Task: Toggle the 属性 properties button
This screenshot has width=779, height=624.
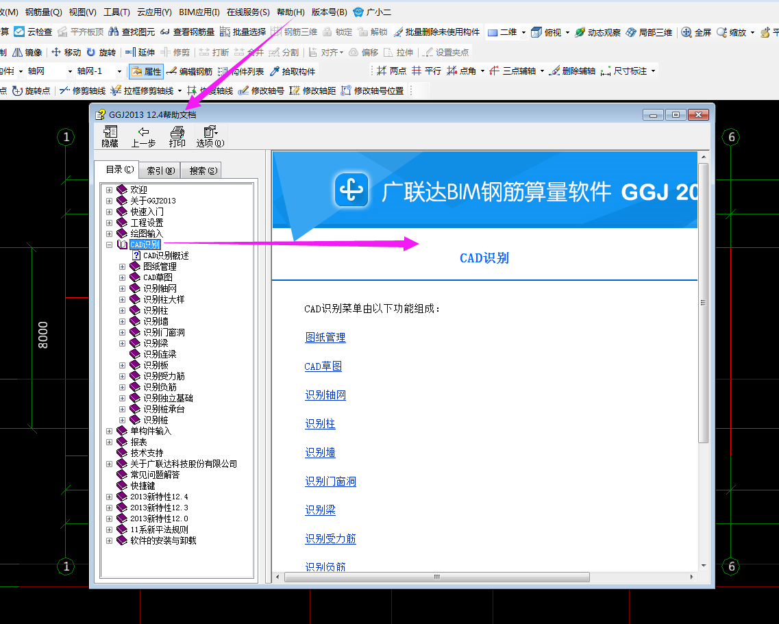Action: pos(146,71)
